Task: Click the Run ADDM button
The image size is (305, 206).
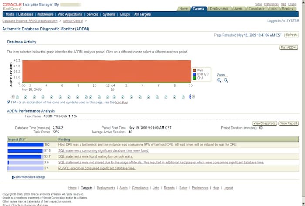Action: (288, 47)
